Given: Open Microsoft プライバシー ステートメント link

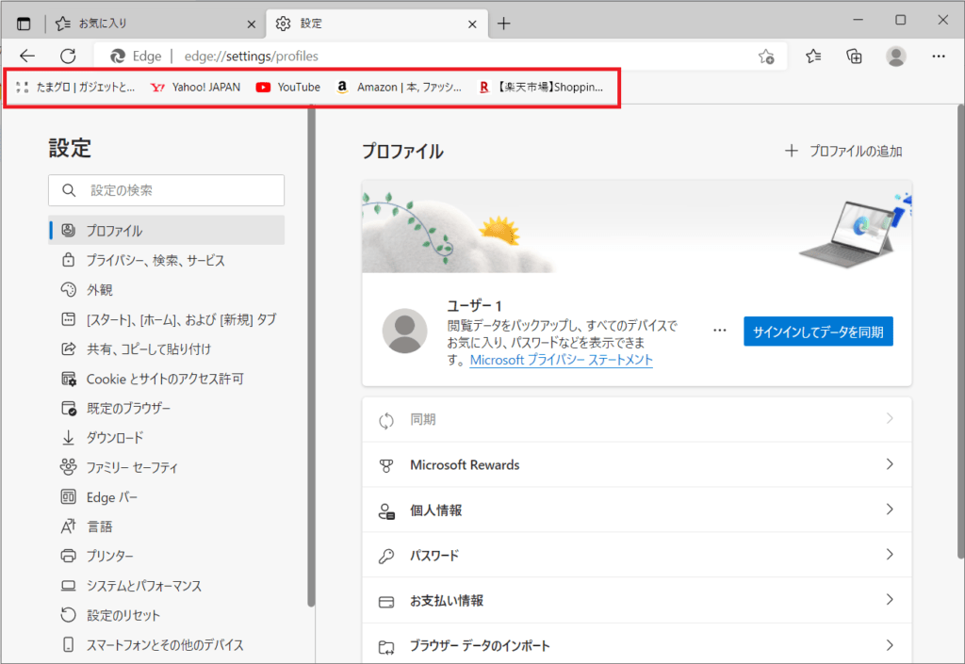Looking at the screenshot, I should pos(561,360).
